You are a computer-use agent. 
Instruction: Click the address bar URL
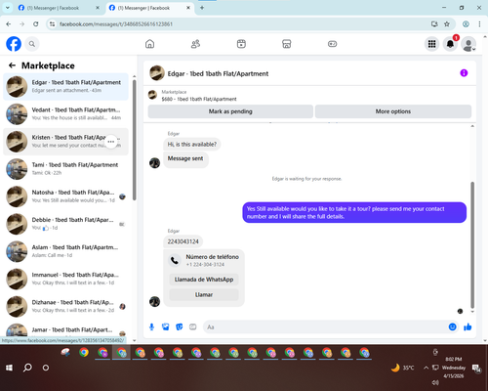pyautogui.click(x=116, y=24)
